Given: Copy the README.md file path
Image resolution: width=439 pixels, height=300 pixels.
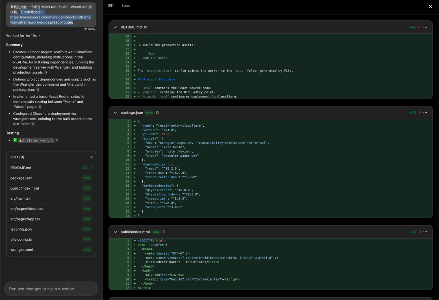Looking at the screenshot, I should click(x=145, y=27).
